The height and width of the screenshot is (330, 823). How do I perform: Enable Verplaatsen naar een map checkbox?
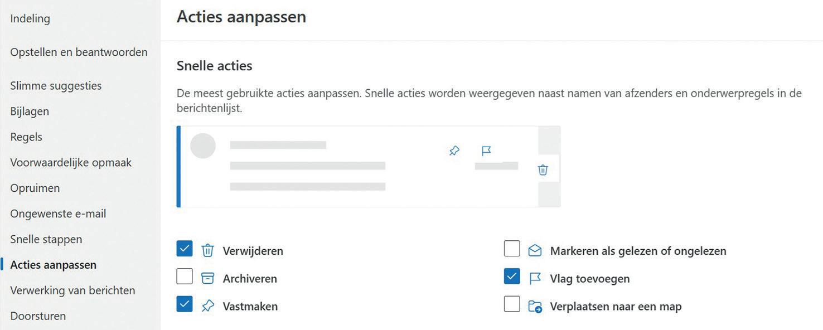512,304
